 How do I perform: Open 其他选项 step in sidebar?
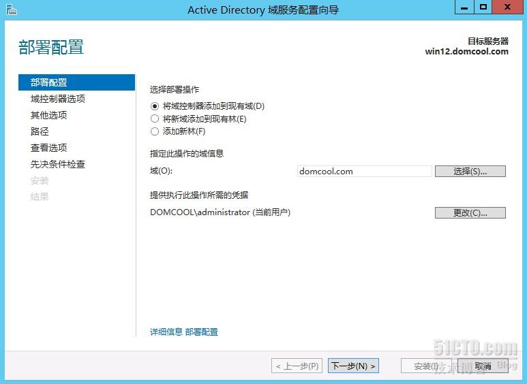[x=48, y=115]
